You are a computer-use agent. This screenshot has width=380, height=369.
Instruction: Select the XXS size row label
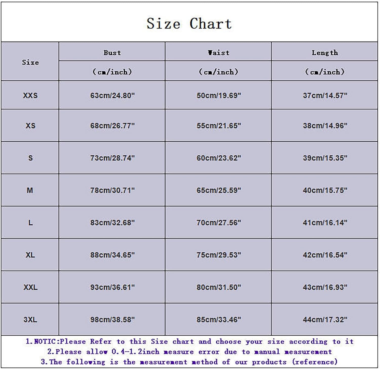point(30,95)
